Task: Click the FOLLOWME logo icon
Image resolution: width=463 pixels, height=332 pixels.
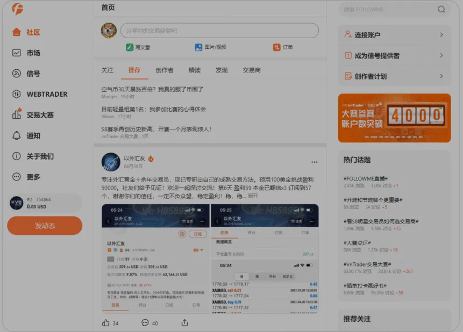Action: [x=17, y=9]
